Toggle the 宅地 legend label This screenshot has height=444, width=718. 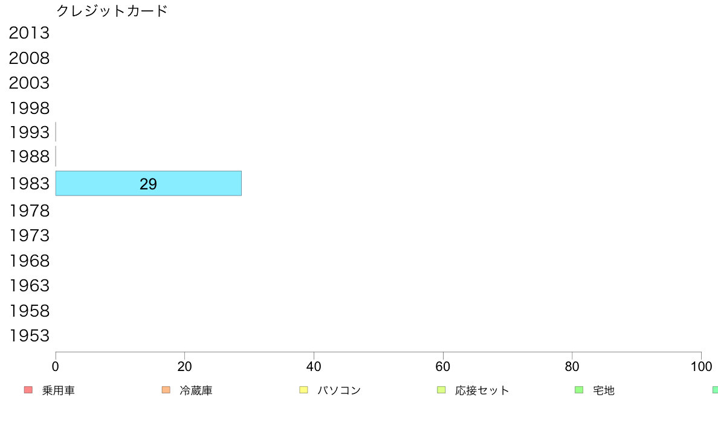coord(604,390)
